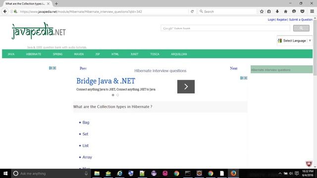The image size is (317, 178).
Task: Click the page vertical scrollbar thumb
Action: (x=315, y=47)
